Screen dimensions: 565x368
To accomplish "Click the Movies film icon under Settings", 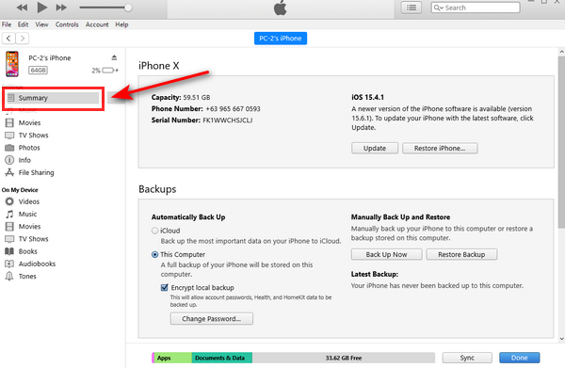I will click(x=9, y=122).
